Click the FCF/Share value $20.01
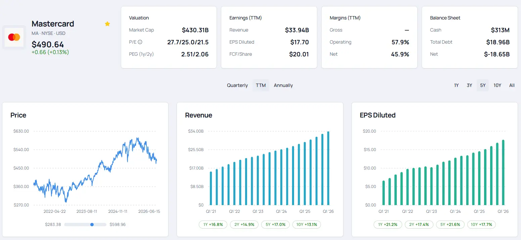521x240 pixels. pos(299,54)
